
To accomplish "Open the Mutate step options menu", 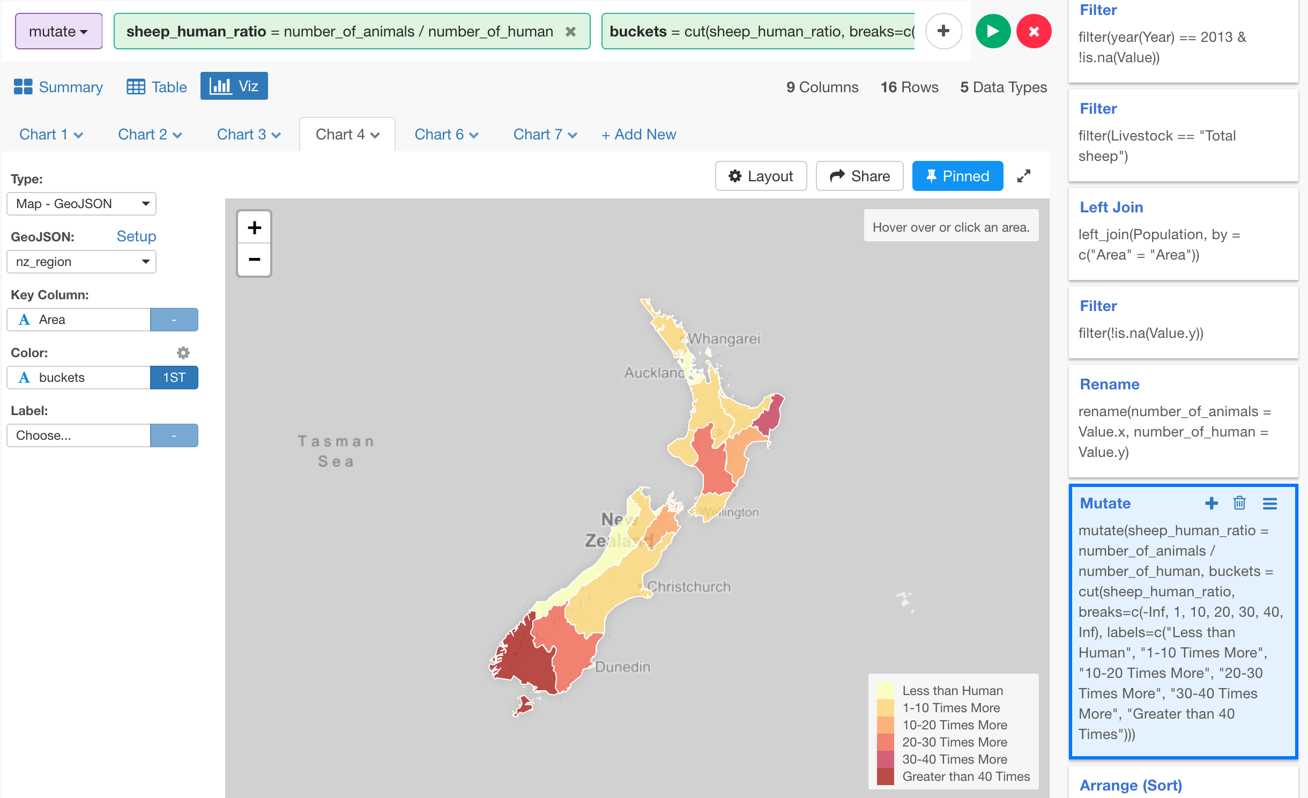I will click(x=1269, y=503).
